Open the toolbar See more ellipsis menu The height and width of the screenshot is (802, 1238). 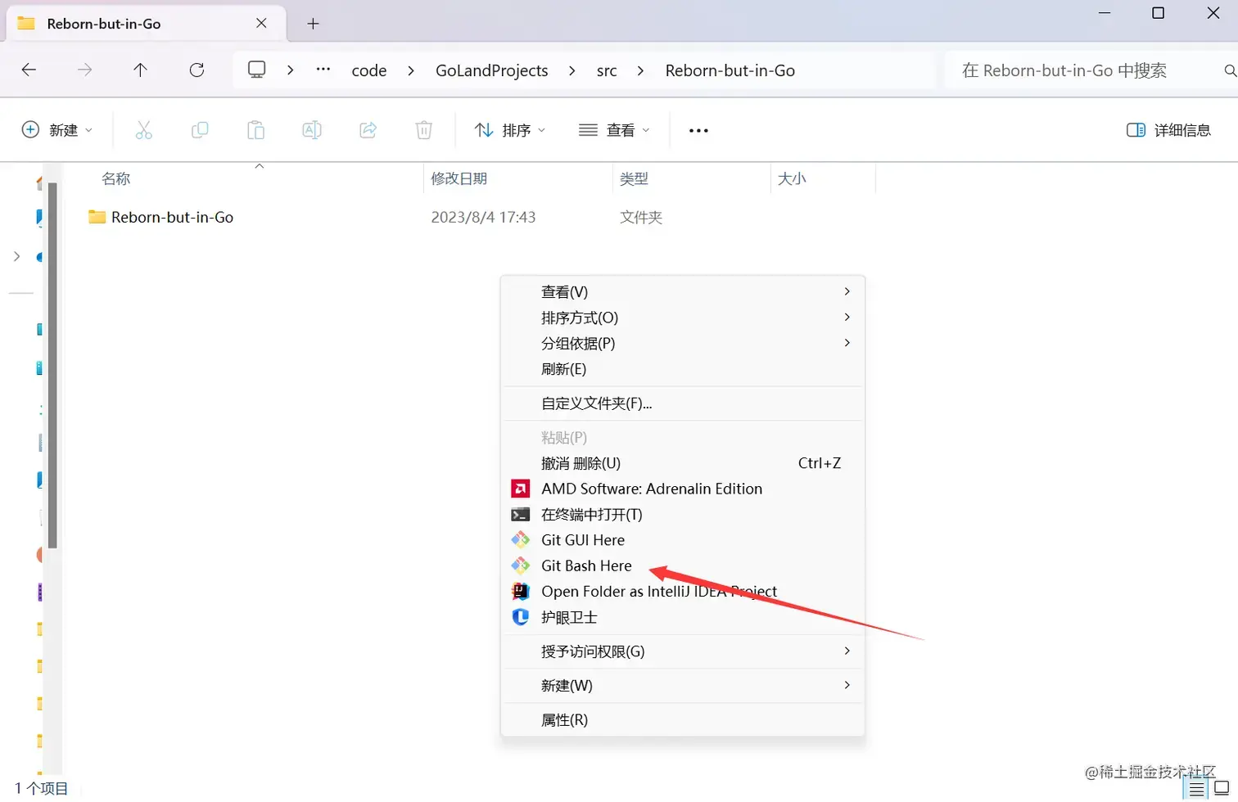pyautogui.click(x=698, y=130)
